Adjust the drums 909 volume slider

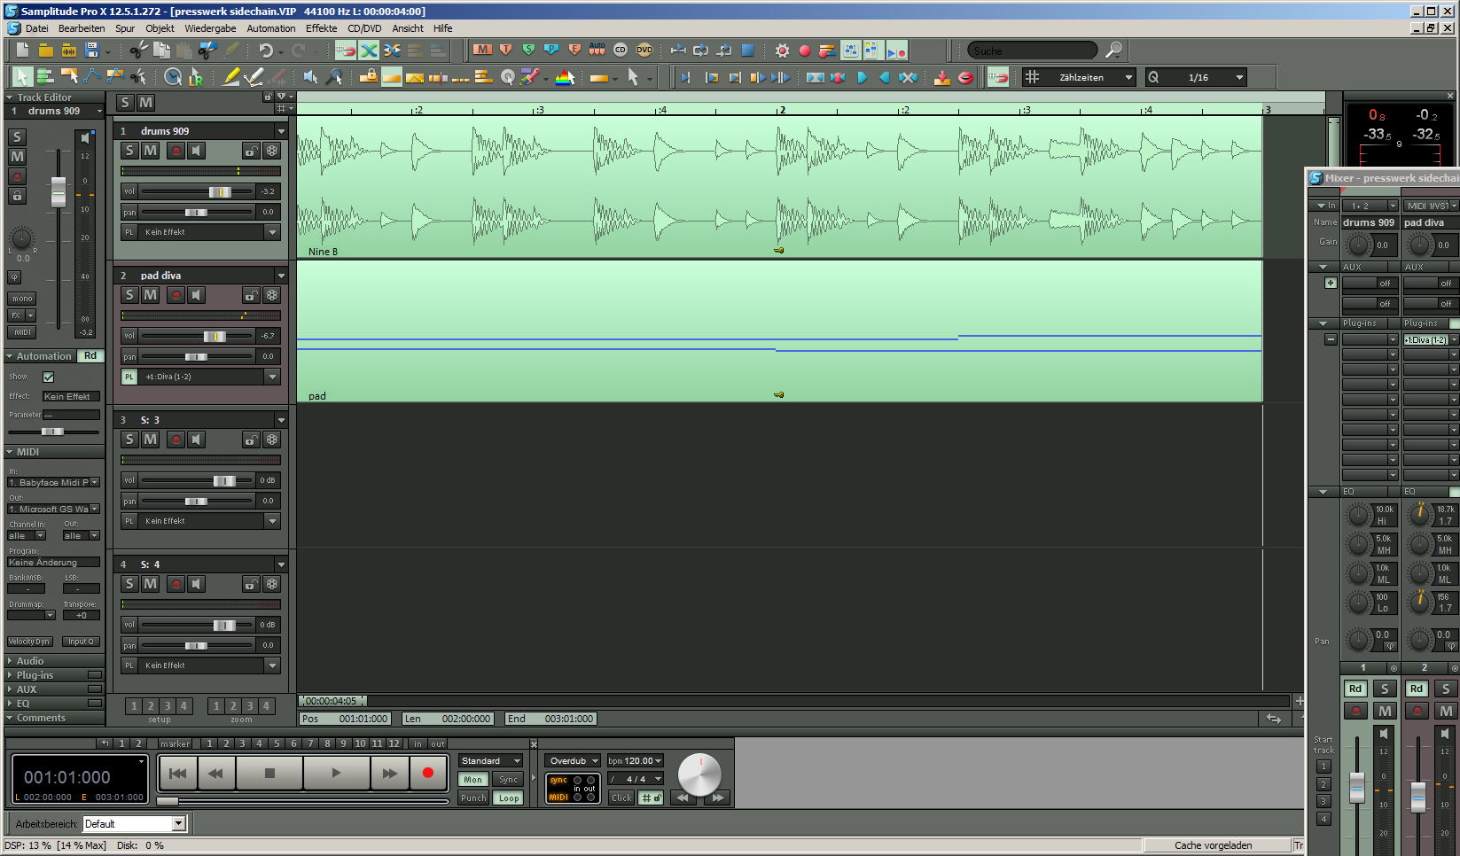[220, 191]
